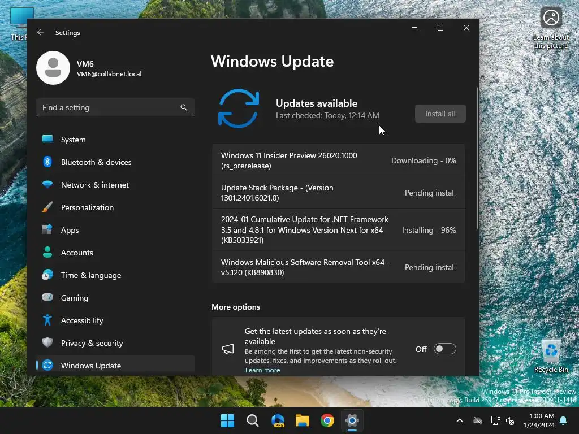Click the Install all button
The width and height of the screenshot is (579, 434).
tap(440, 114)
